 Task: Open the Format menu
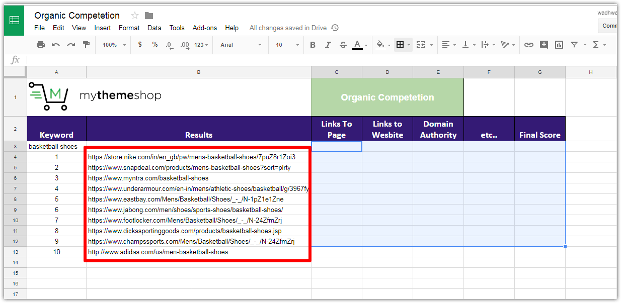click(129, 28)
